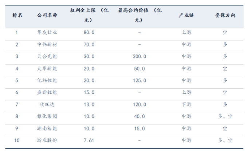The image size is (251, 153).
Task: Select the 浙农股份 company cell
Action: tap(47, 140)
